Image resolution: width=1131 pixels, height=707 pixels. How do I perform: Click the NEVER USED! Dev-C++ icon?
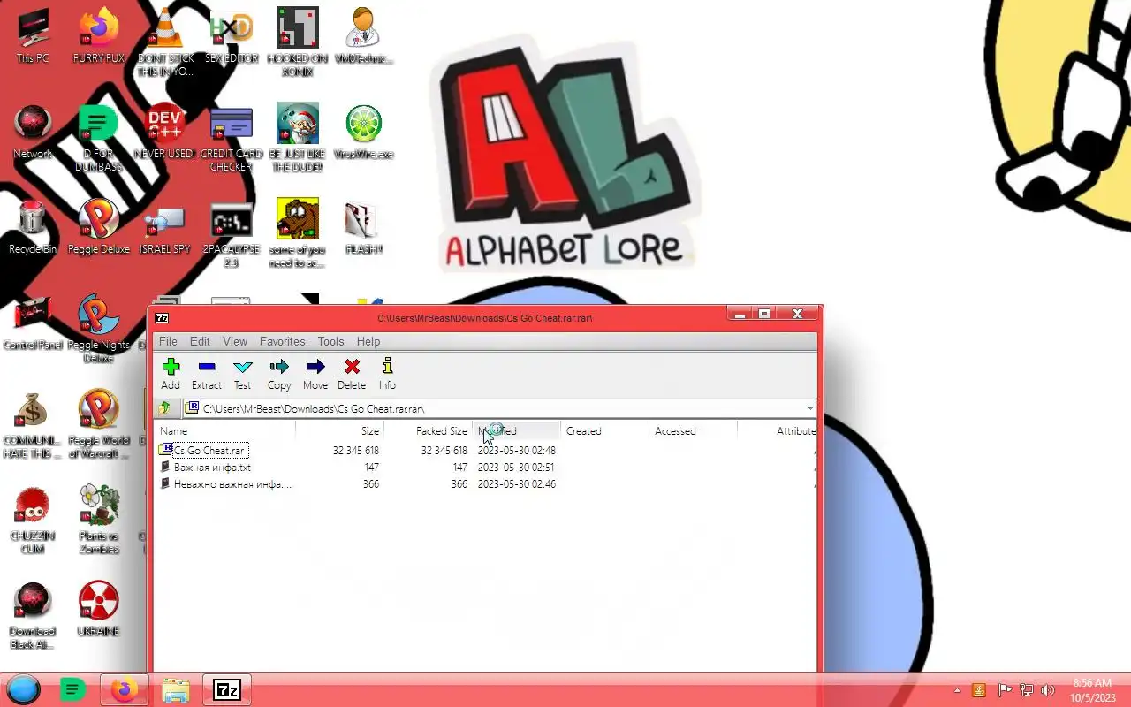(x=164, y=133)
